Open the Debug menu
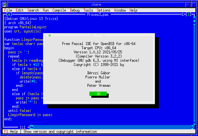The image size is (198, 136). [75, 10]
